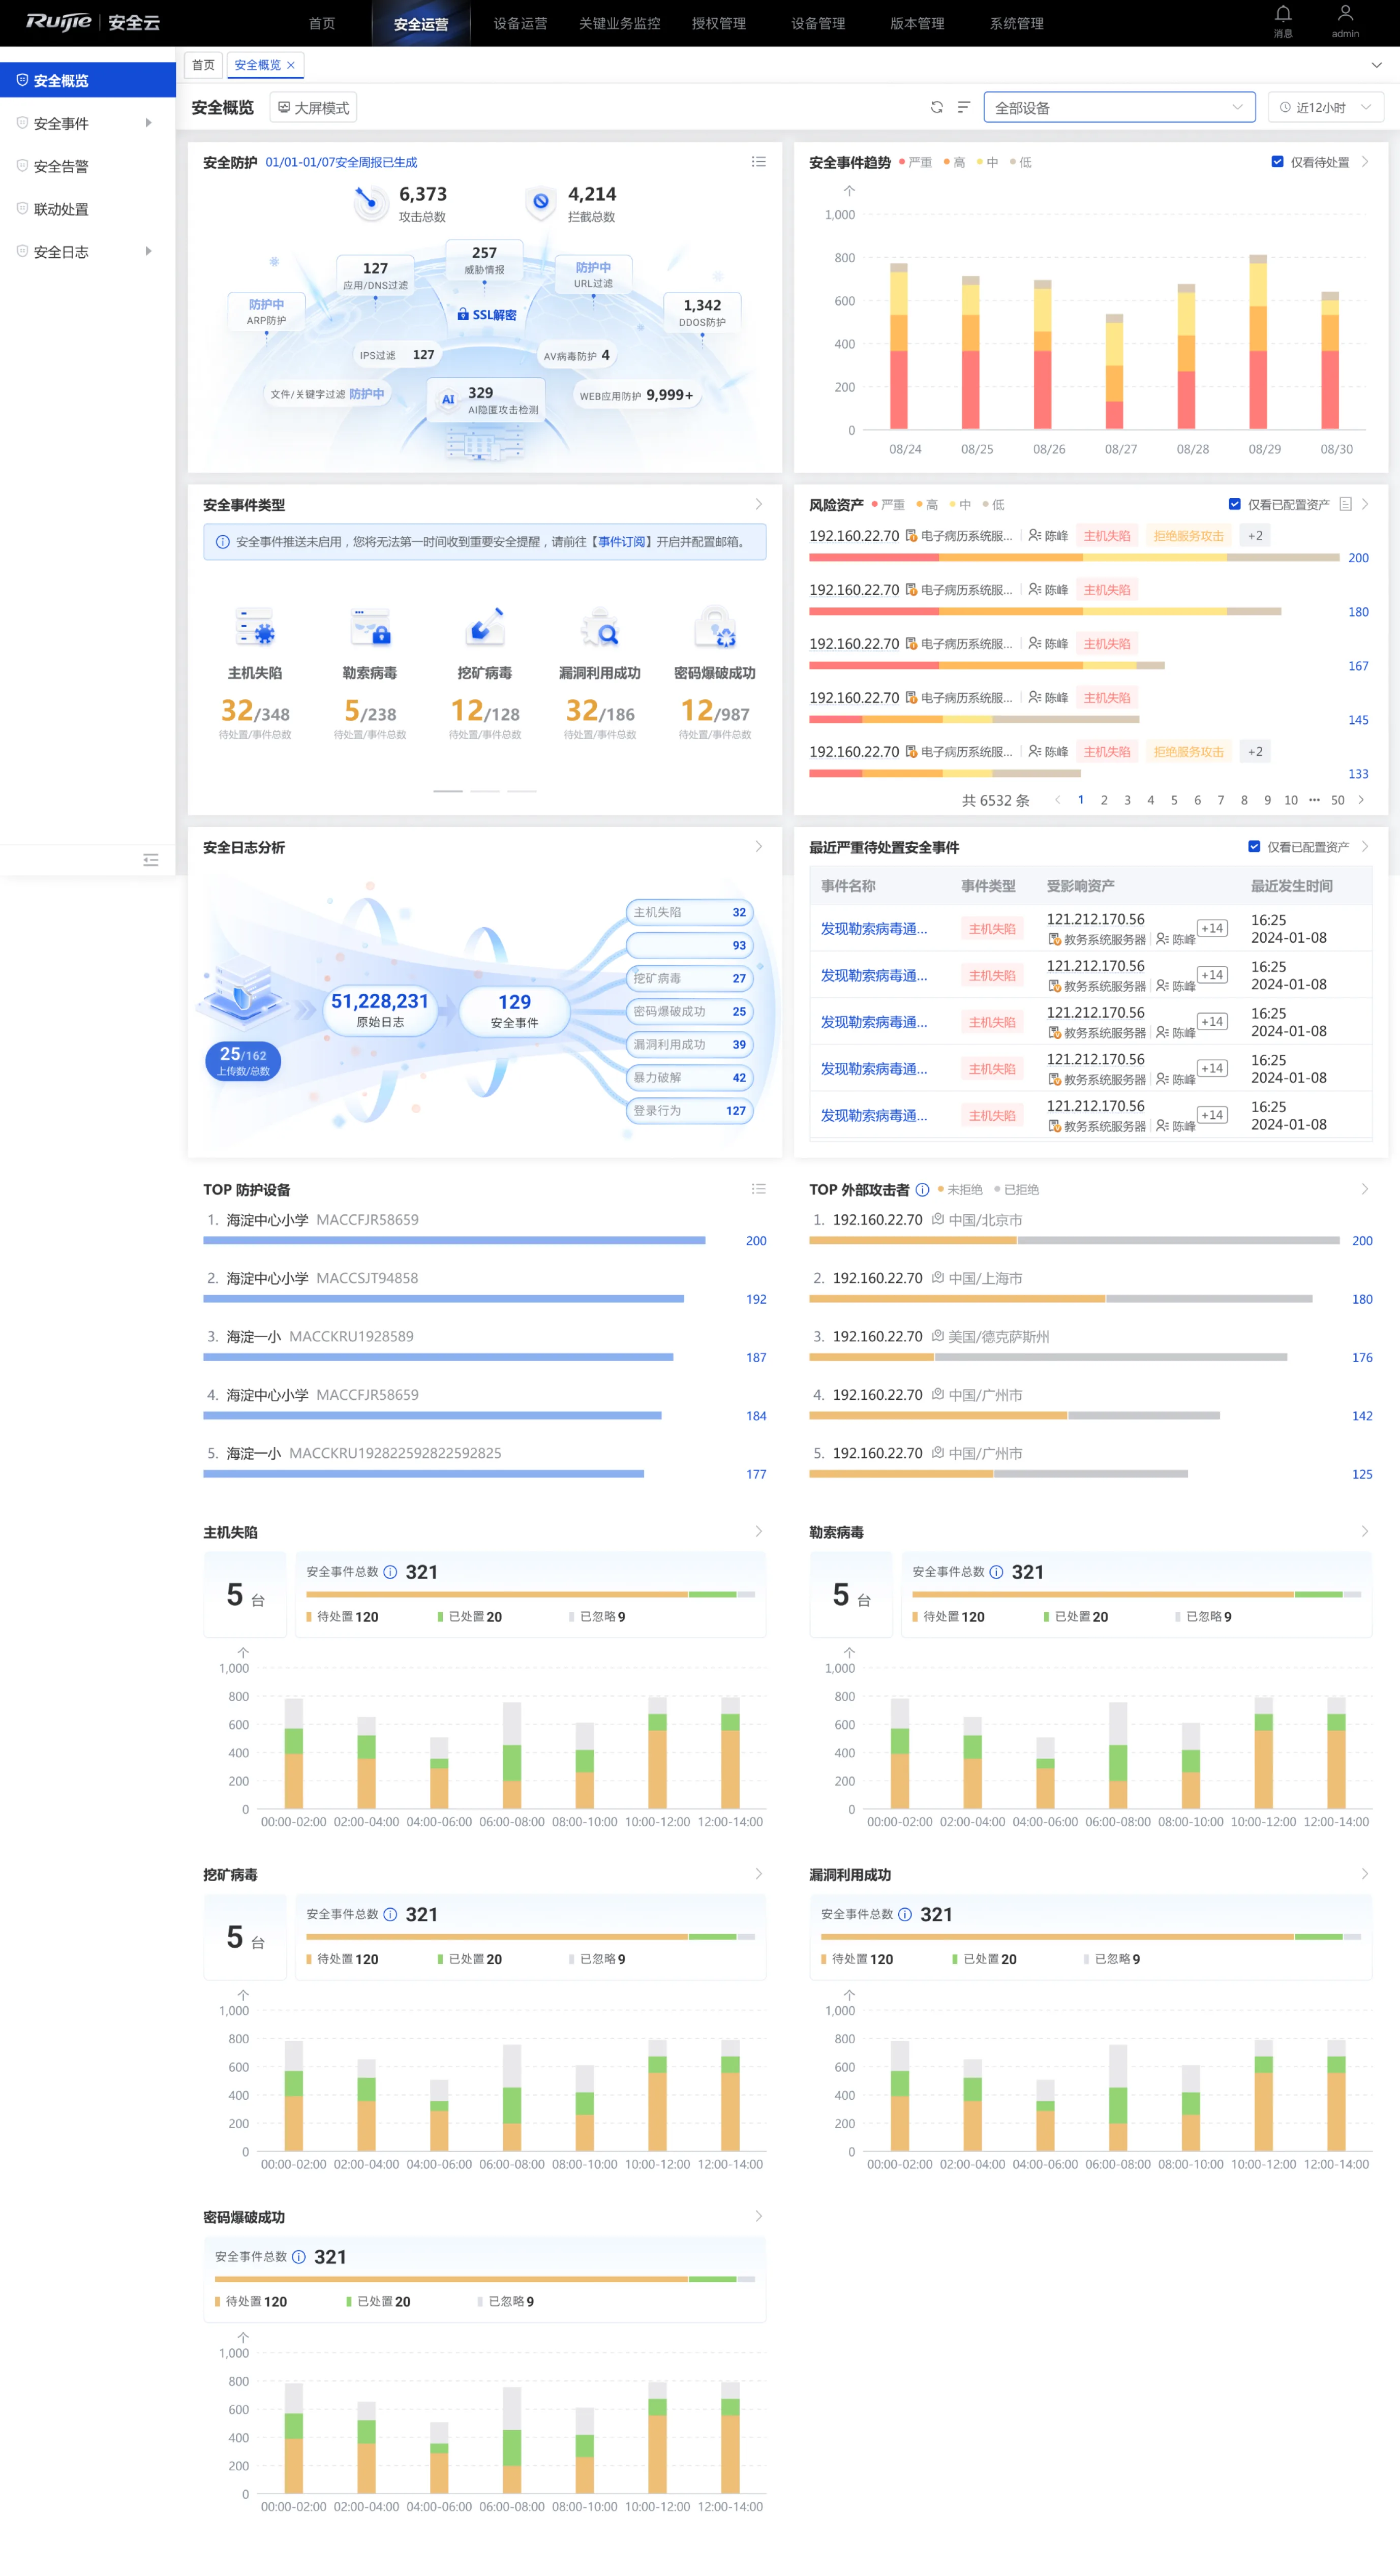Open the list icon in TOP 防护设备 header
Viewport: 1400px width, 2576px height.
tap(759, 1189)
